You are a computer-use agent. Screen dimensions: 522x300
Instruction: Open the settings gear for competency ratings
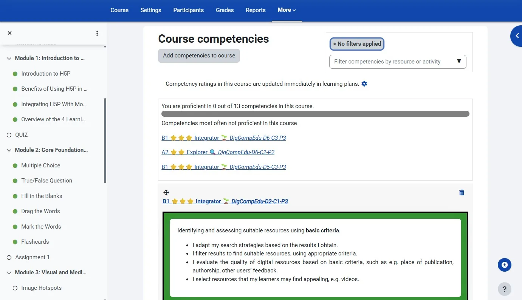pyautogui.click(x=364, y=84)
